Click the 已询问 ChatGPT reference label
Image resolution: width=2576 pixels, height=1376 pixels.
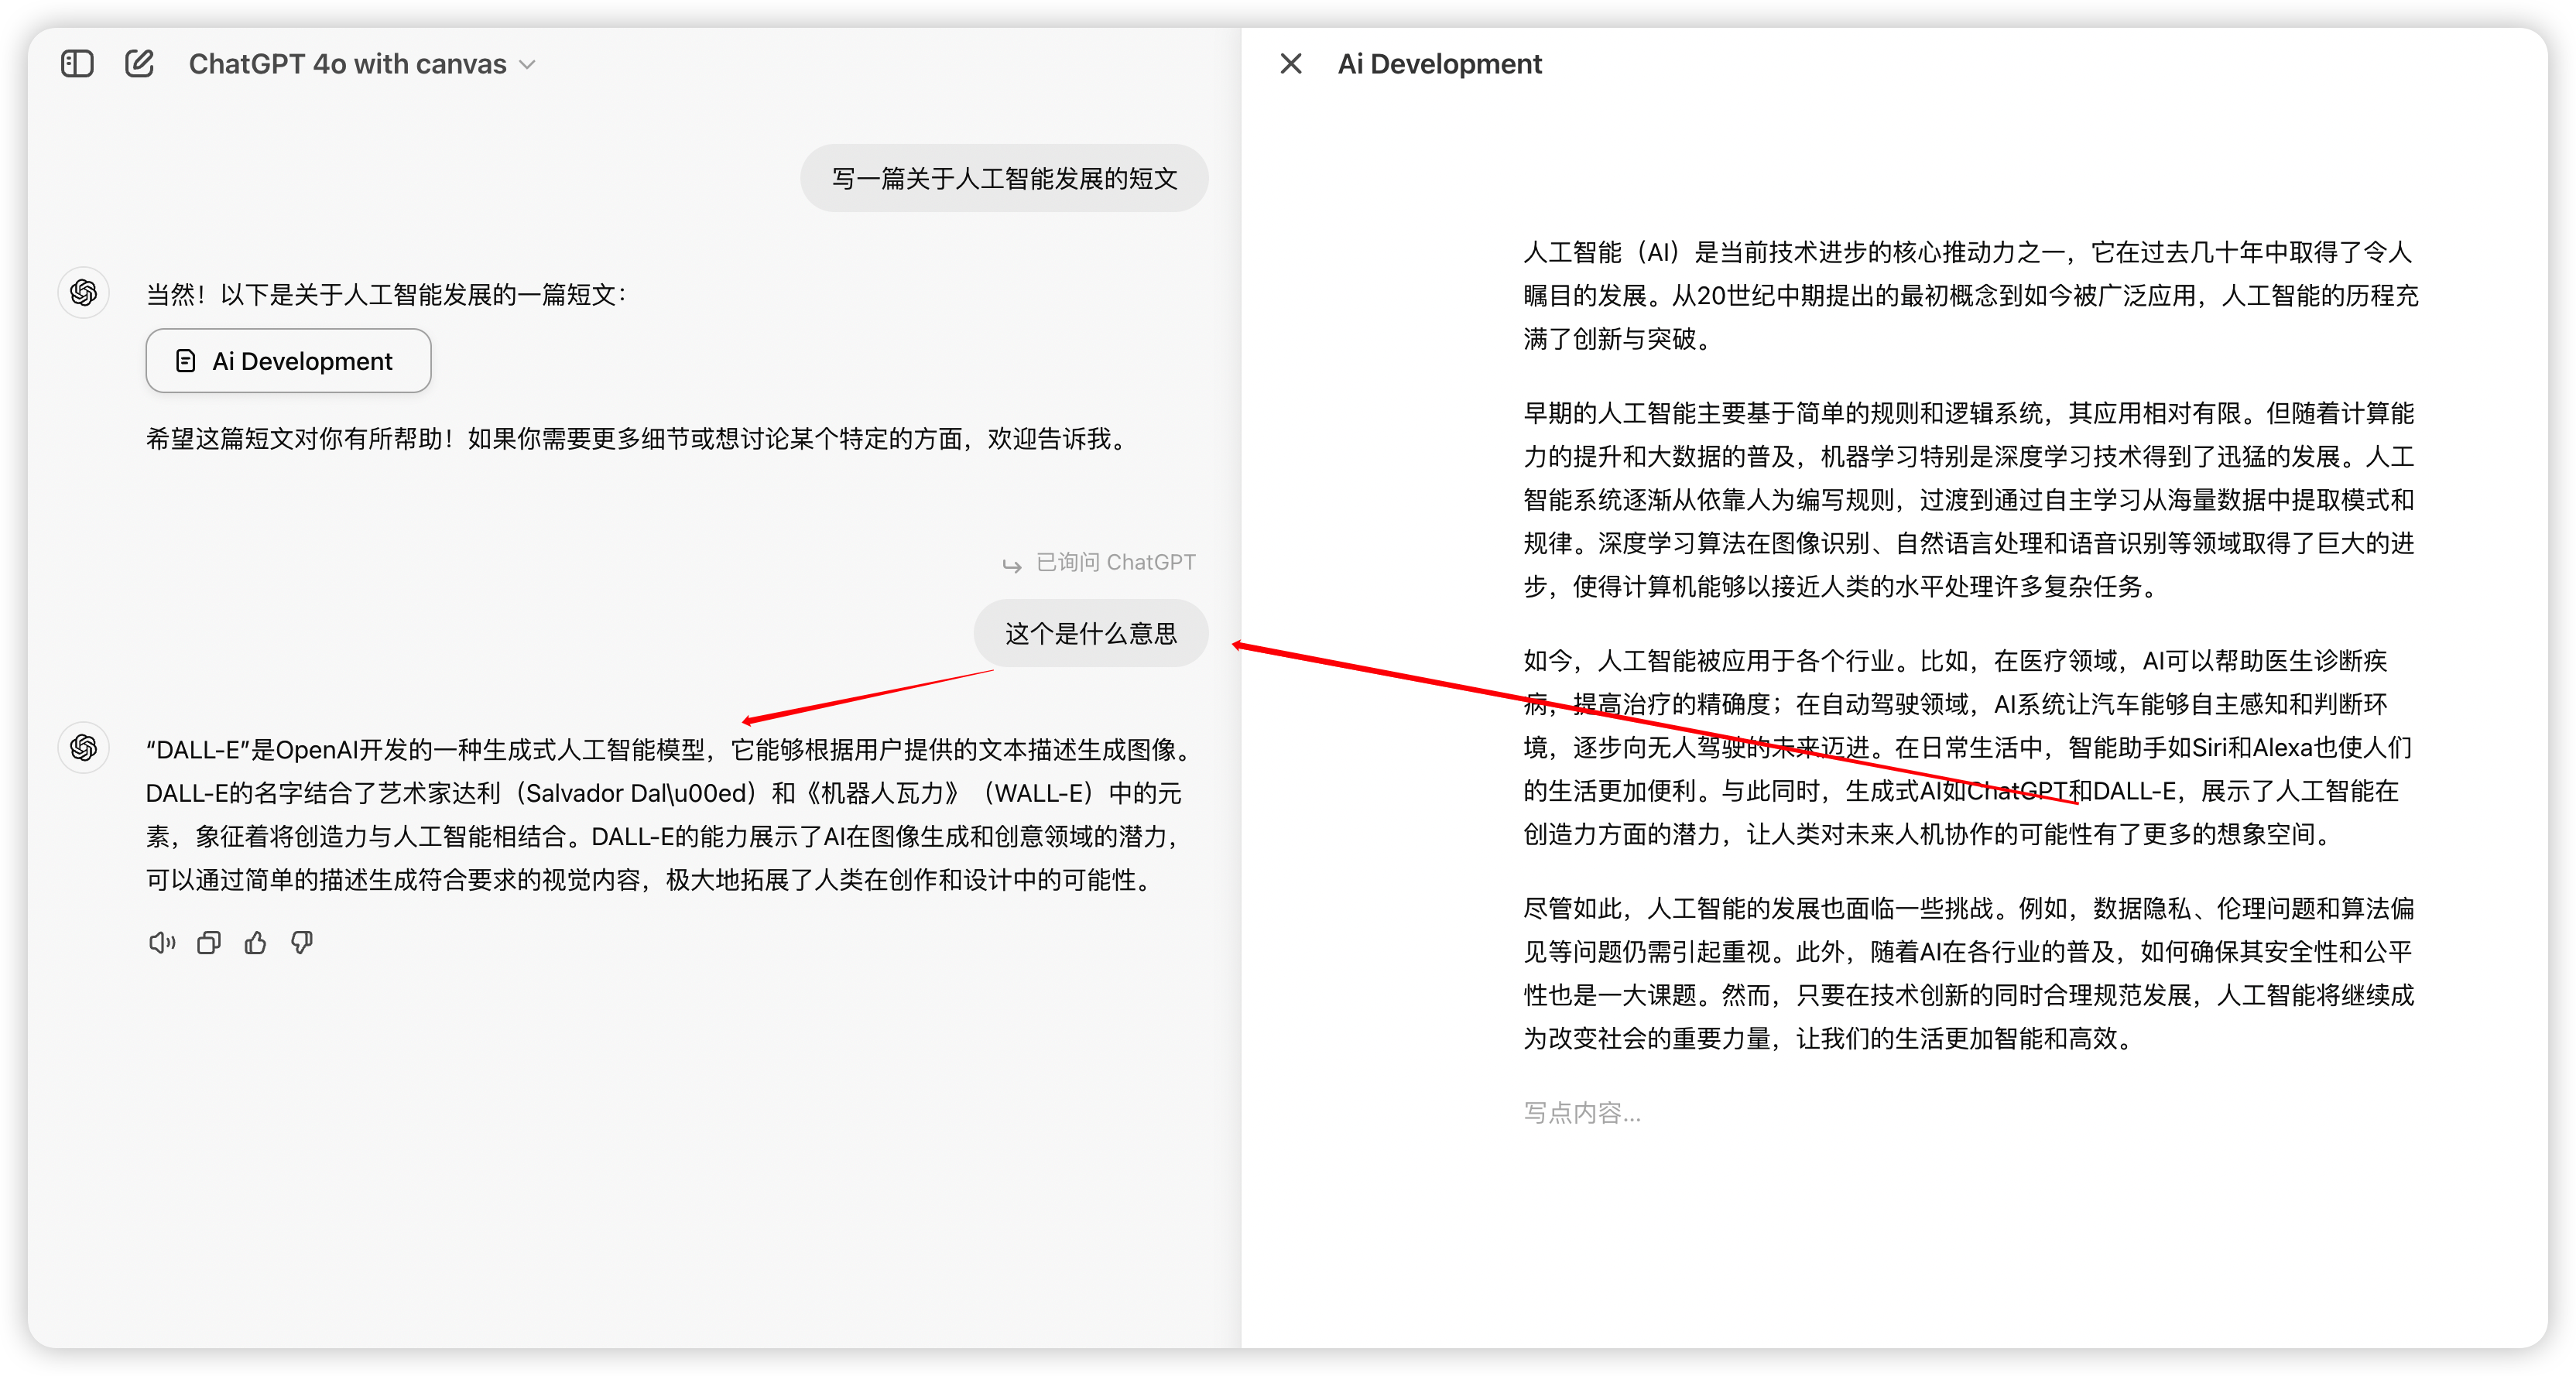point(1115,562)
